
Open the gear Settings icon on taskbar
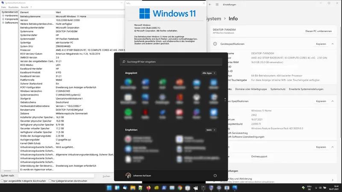(219, 188)
